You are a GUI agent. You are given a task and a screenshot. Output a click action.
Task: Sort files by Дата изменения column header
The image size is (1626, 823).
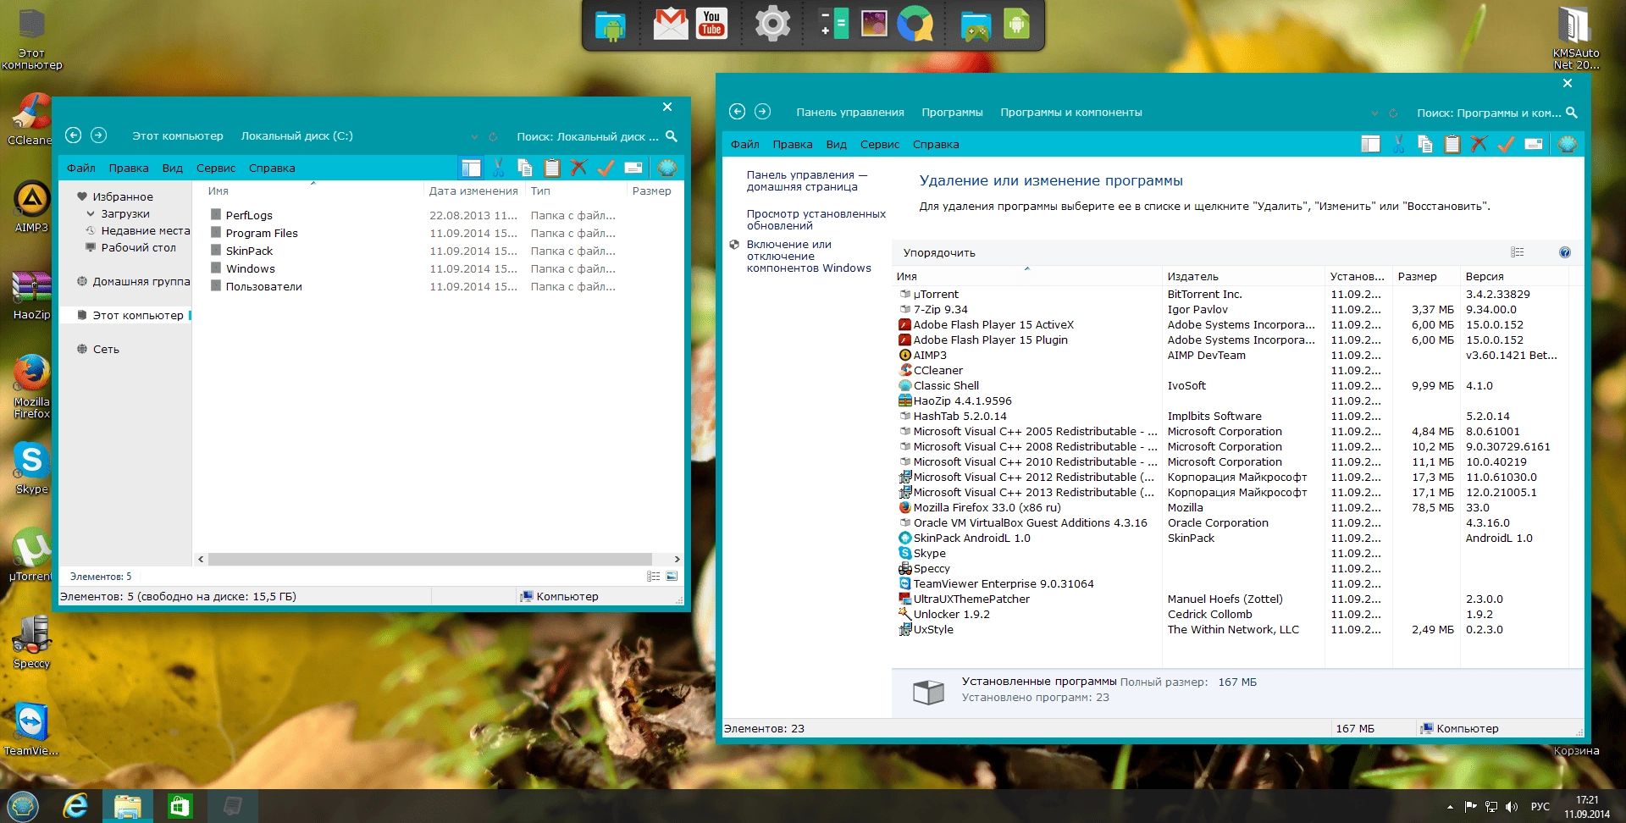(473, 191)
